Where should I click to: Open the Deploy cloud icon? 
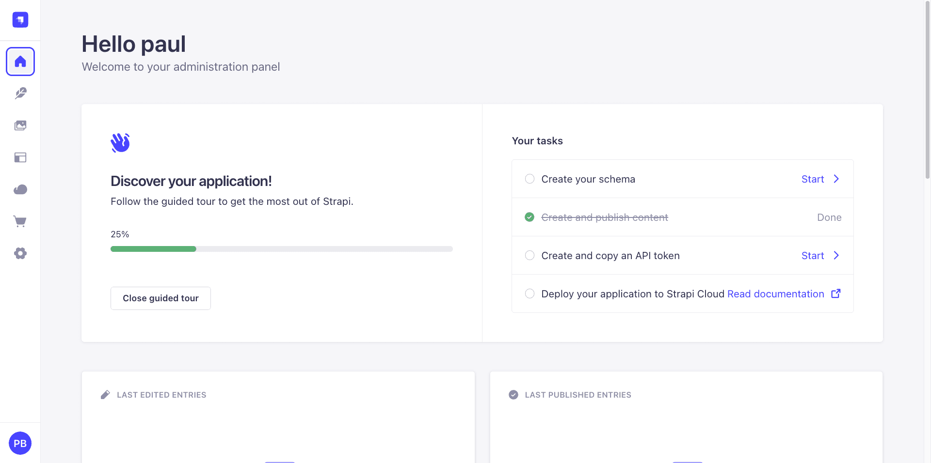(x=20, y=189)
